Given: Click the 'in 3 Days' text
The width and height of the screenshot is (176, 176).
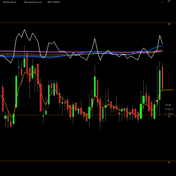Looking at the screenshot, I should [x=169, y=114].
